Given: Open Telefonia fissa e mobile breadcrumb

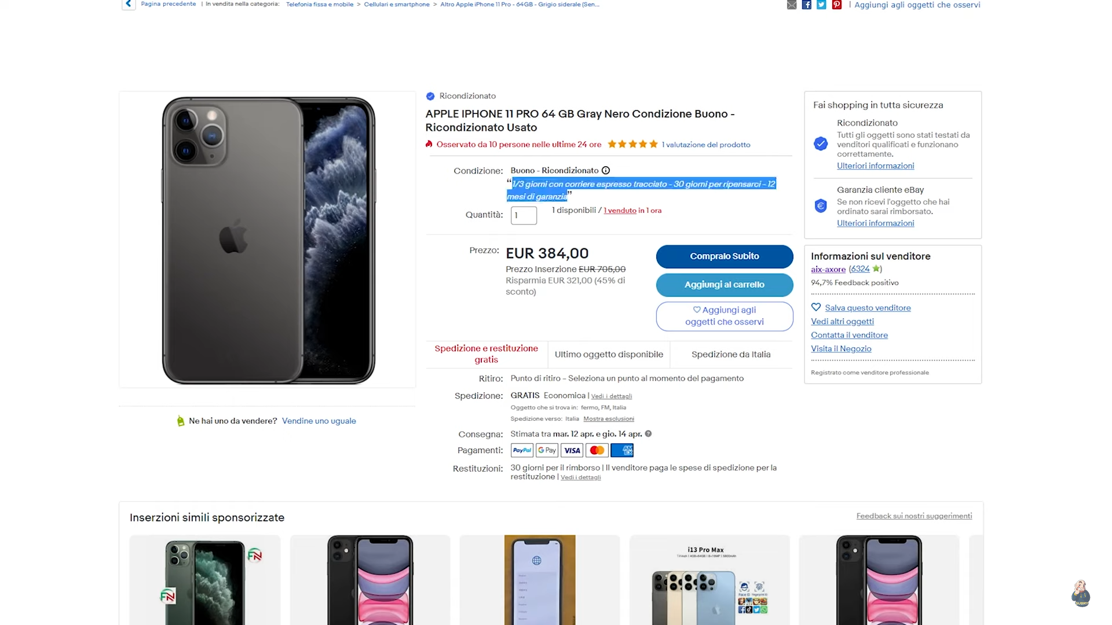Looking at the screenshot, I should click(x=320, y=5).
